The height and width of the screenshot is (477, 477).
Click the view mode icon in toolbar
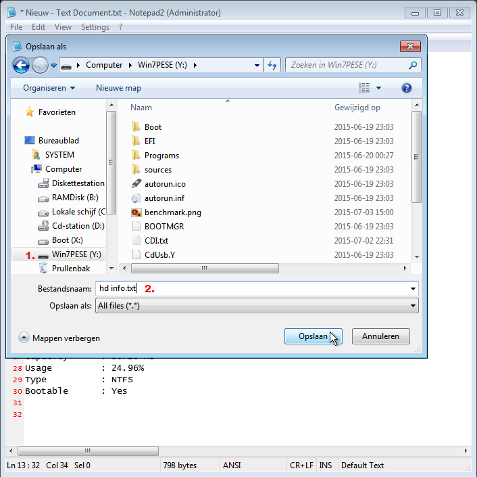(x=364, y=88)
